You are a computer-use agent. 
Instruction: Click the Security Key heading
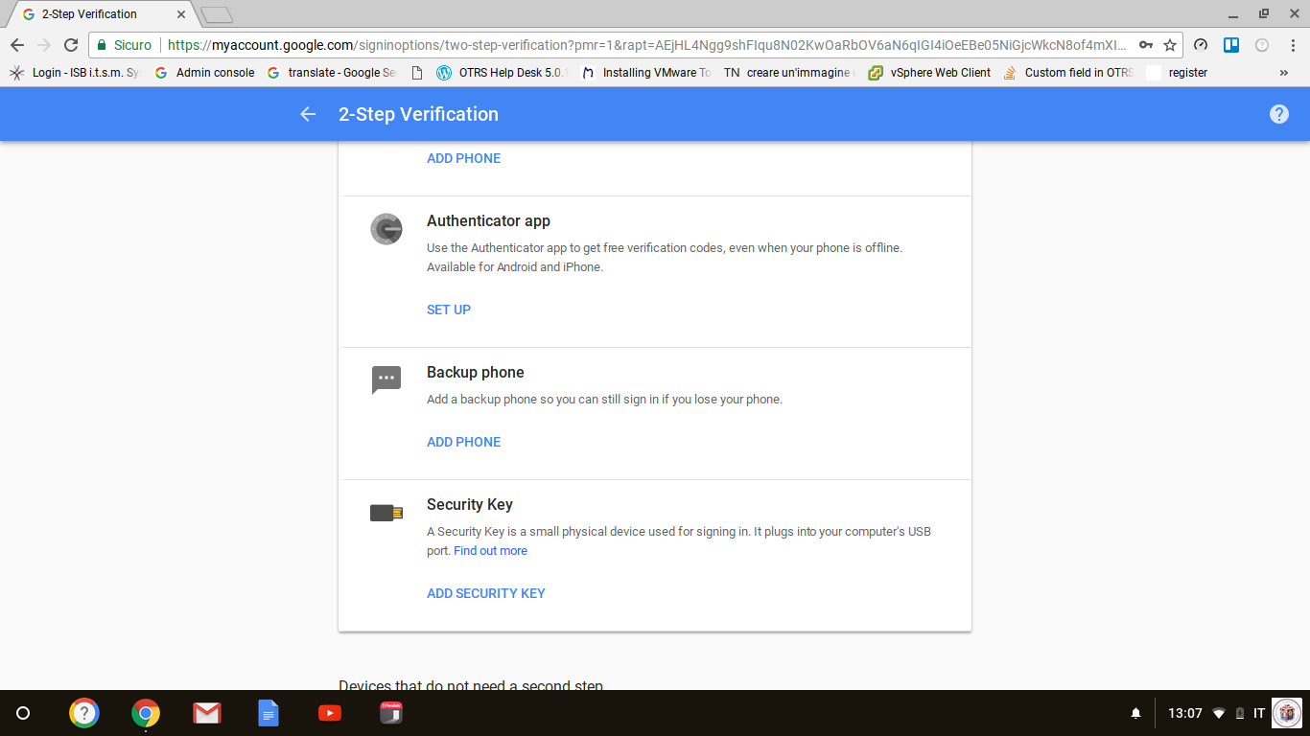(x=470, y=505)
